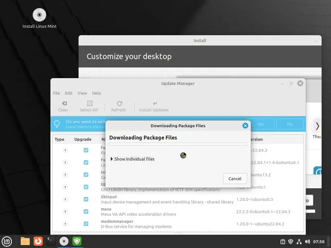Click the Clear toolbar icon

pyautogui.click(x=64, y=103)
